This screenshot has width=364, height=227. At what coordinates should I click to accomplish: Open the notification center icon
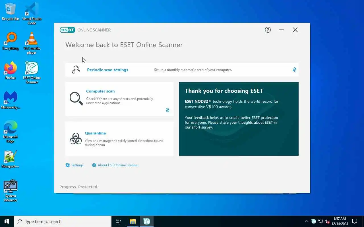355,221
